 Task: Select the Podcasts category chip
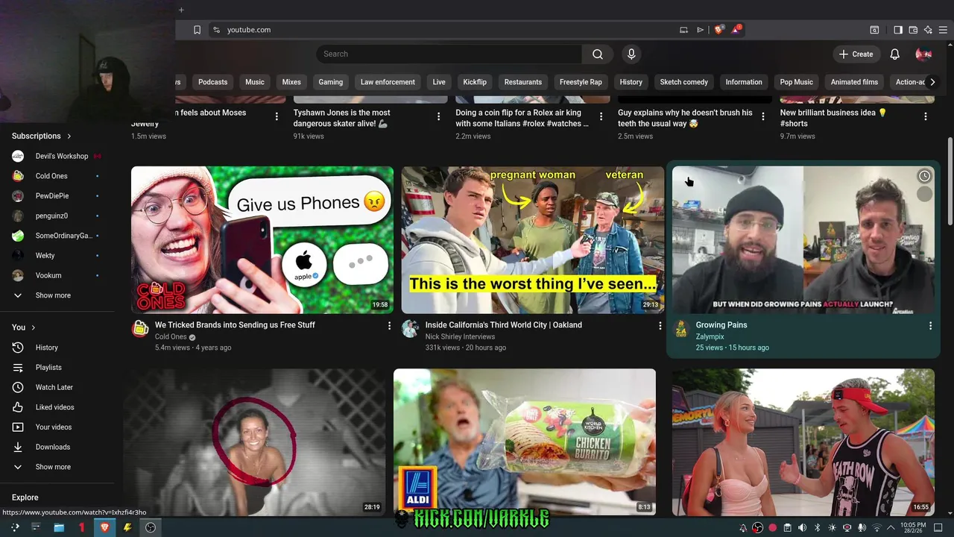point(212,82)
